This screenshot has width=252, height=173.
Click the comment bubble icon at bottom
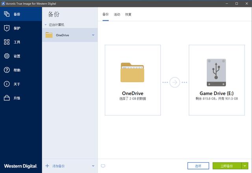point(103,166)
